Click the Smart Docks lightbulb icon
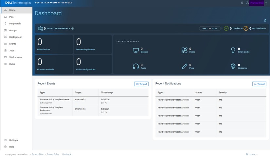270x156 pixels. tap(233, 50)
